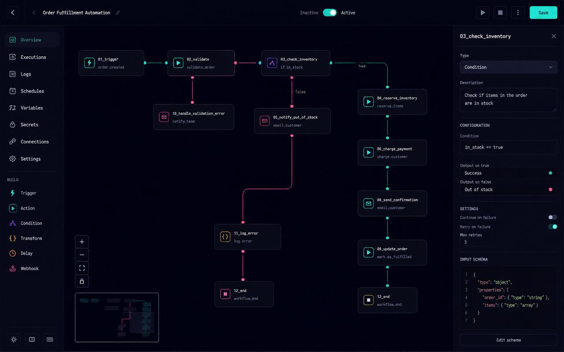Disable Retry on failure toggle
The width and height of the screenshot is (564, 352).
coord(553,227)
